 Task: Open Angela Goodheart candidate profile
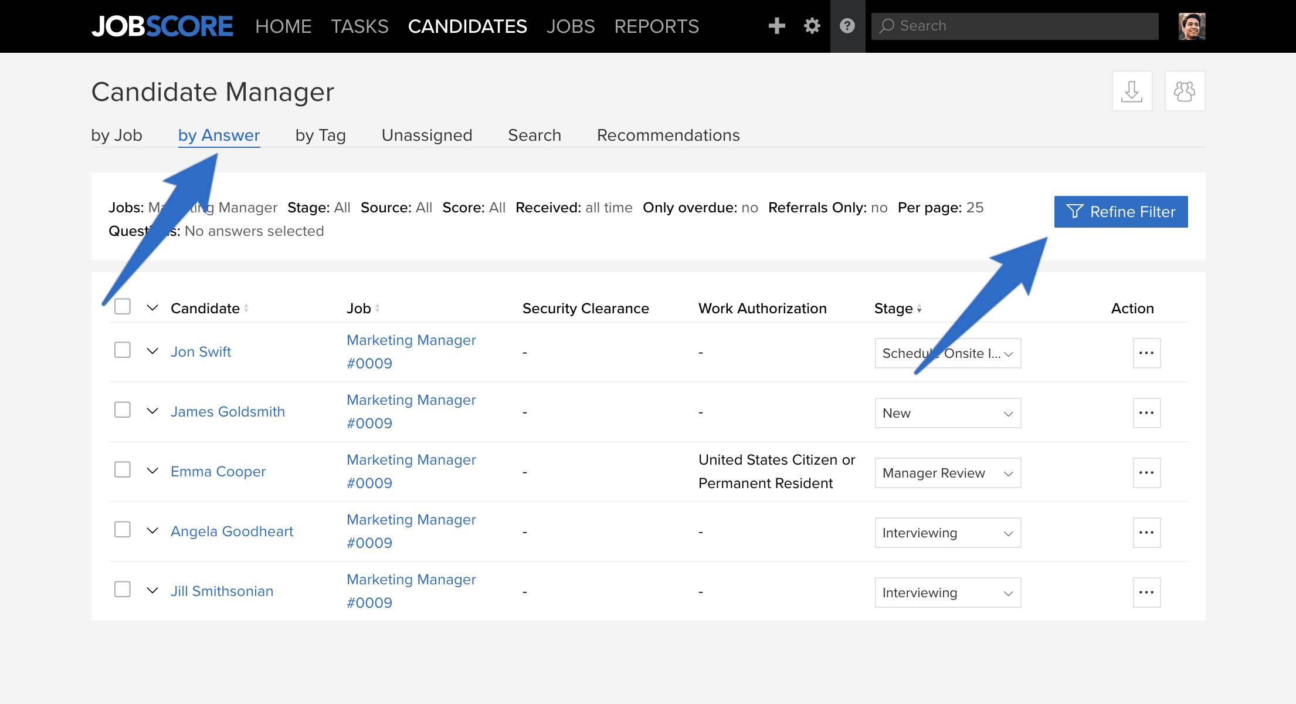coord(232,532)
